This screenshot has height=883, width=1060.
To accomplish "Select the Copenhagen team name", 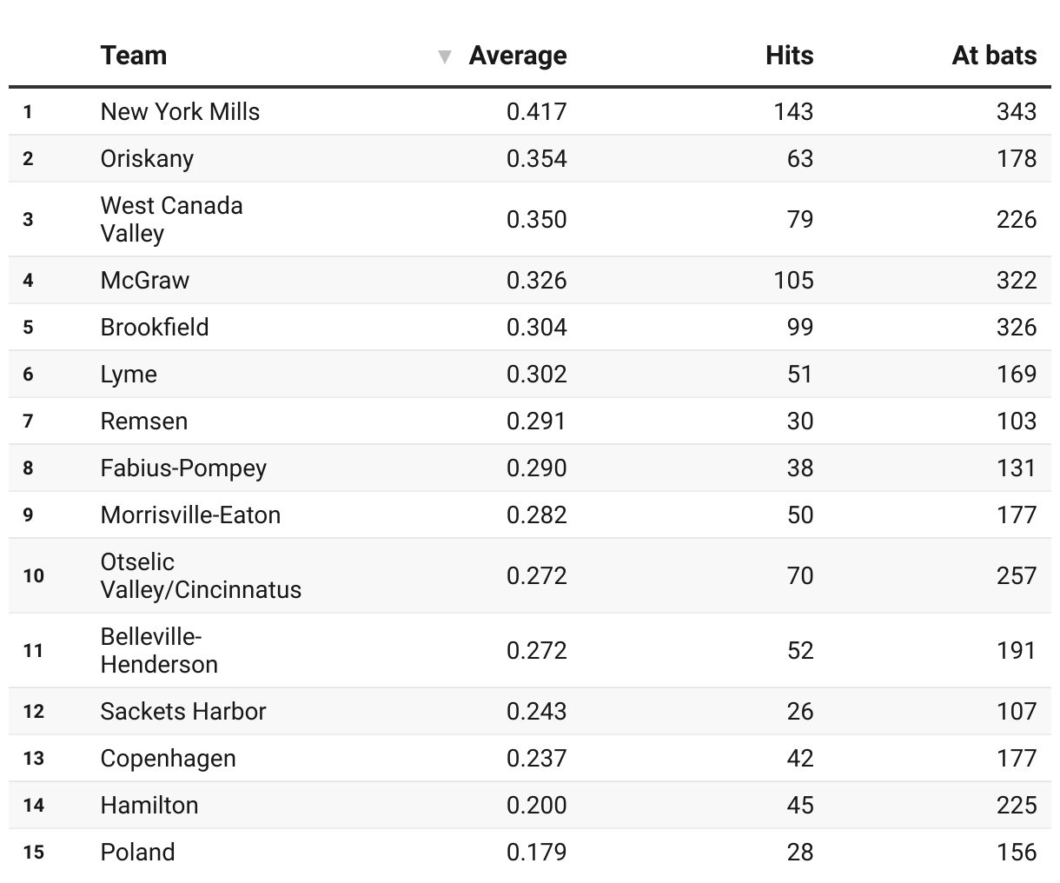I will [168, 758].
